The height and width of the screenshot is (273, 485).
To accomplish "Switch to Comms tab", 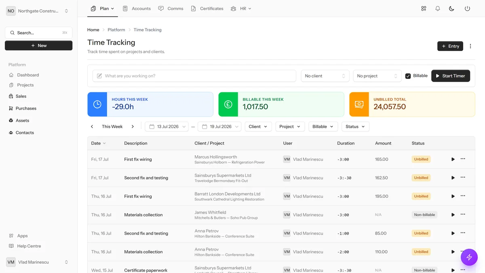I will tap(171, 8).
